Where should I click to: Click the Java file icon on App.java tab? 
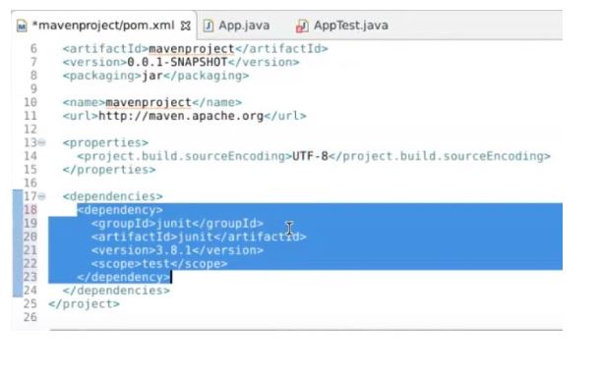click(209, 26)
